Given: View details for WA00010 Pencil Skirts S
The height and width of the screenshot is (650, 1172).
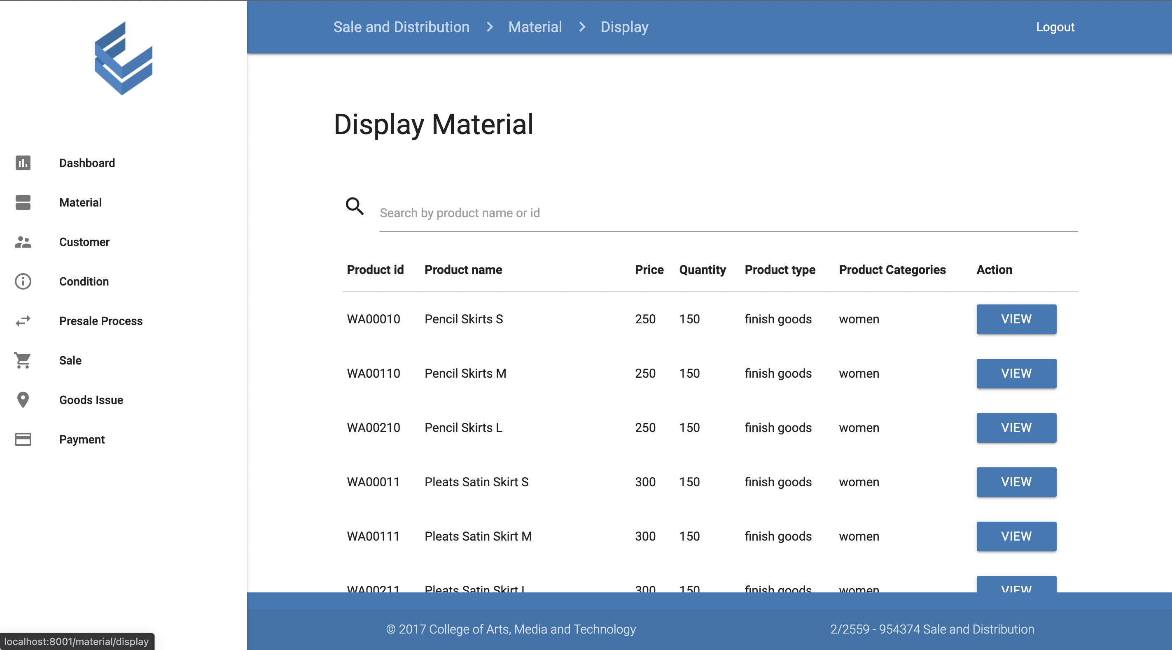Looking at the screenshot, I should point(1016,319).
